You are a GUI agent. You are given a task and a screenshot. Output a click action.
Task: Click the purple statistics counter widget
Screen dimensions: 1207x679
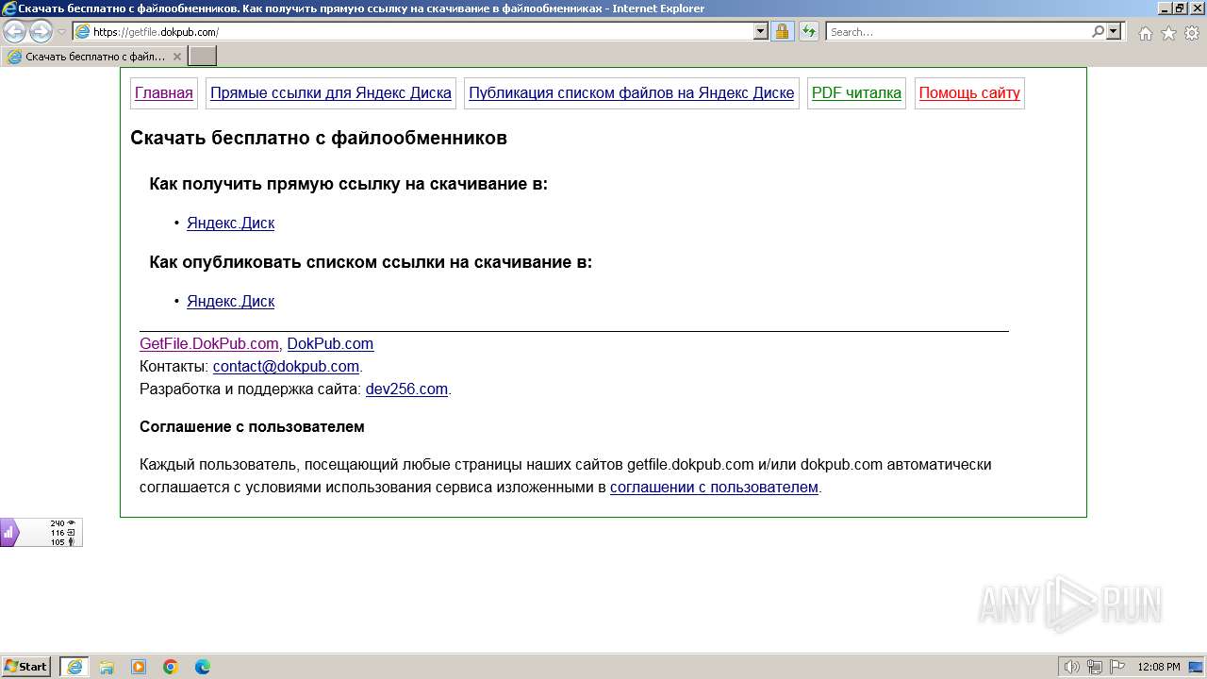pyautogui.click(x=41, y=532)
